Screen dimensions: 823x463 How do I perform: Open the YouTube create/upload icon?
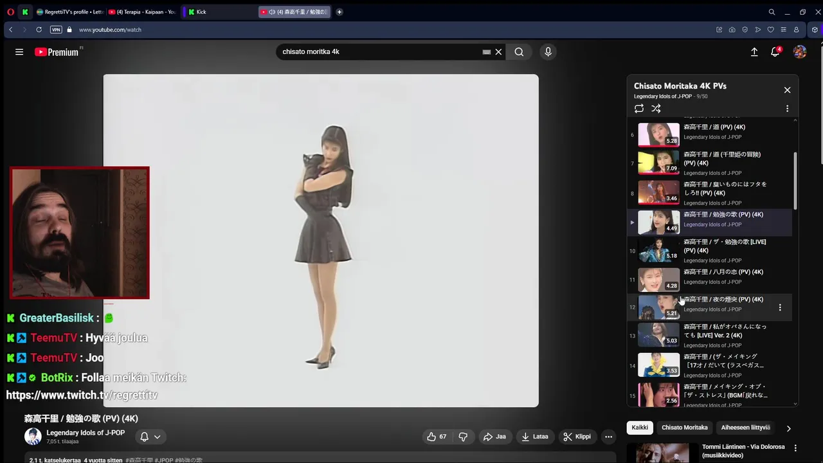click(754, 52)
